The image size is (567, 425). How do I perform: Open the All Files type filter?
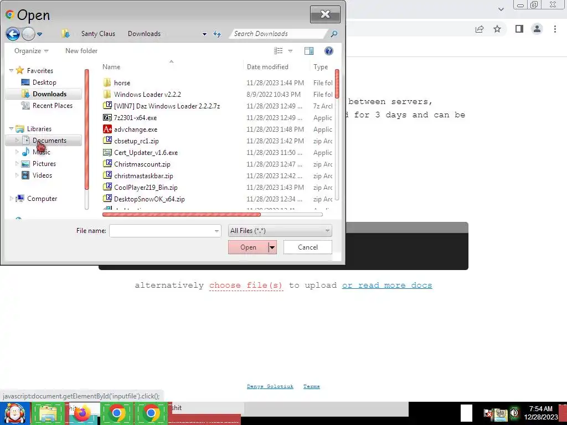[280, 231]
